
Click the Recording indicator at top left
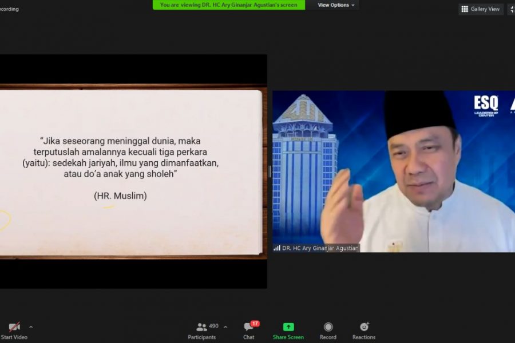point(9,9)
